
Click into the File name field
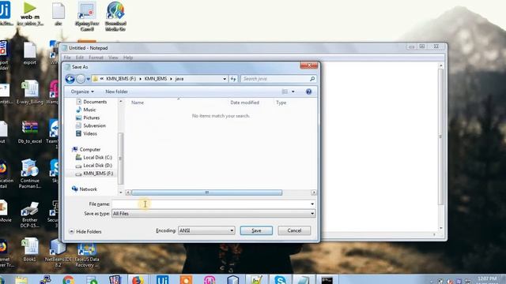pyautogui.click(x=210, y=204)
